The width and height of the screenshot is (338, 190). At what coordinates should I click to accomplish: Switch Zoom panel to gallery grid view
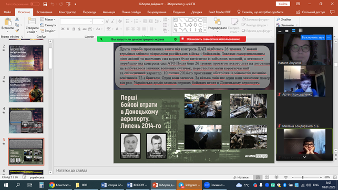click(x=301, y=31)
